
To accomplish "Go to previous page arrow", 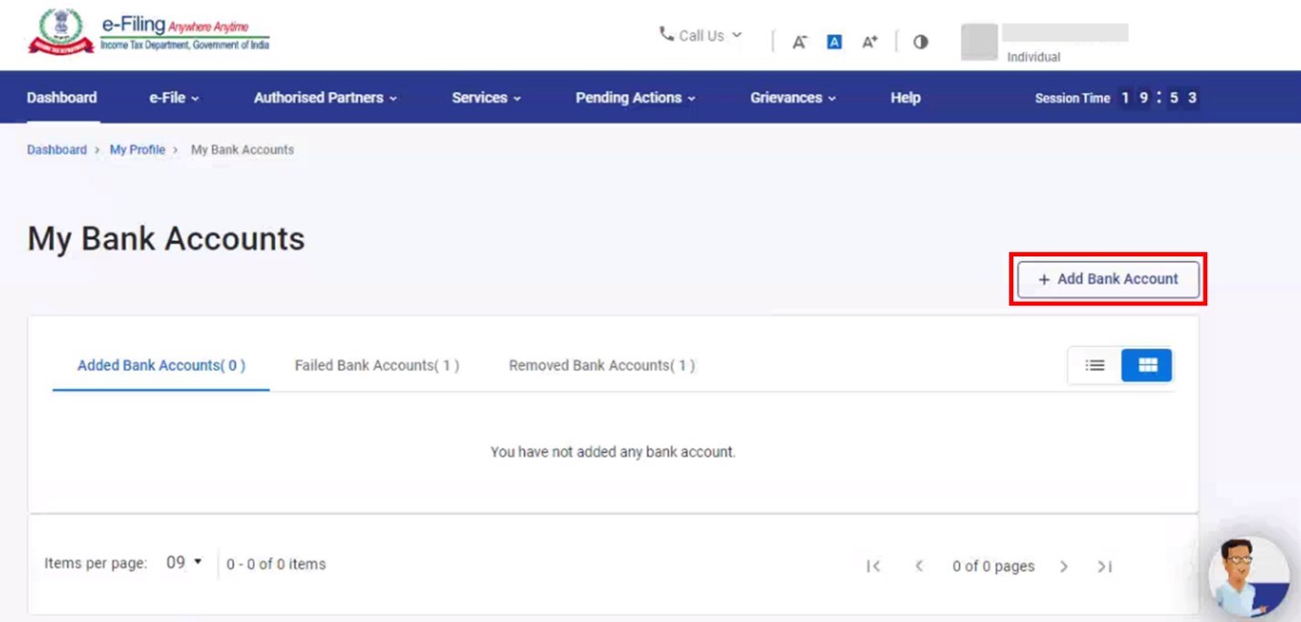I will click(x=919, y=567).
